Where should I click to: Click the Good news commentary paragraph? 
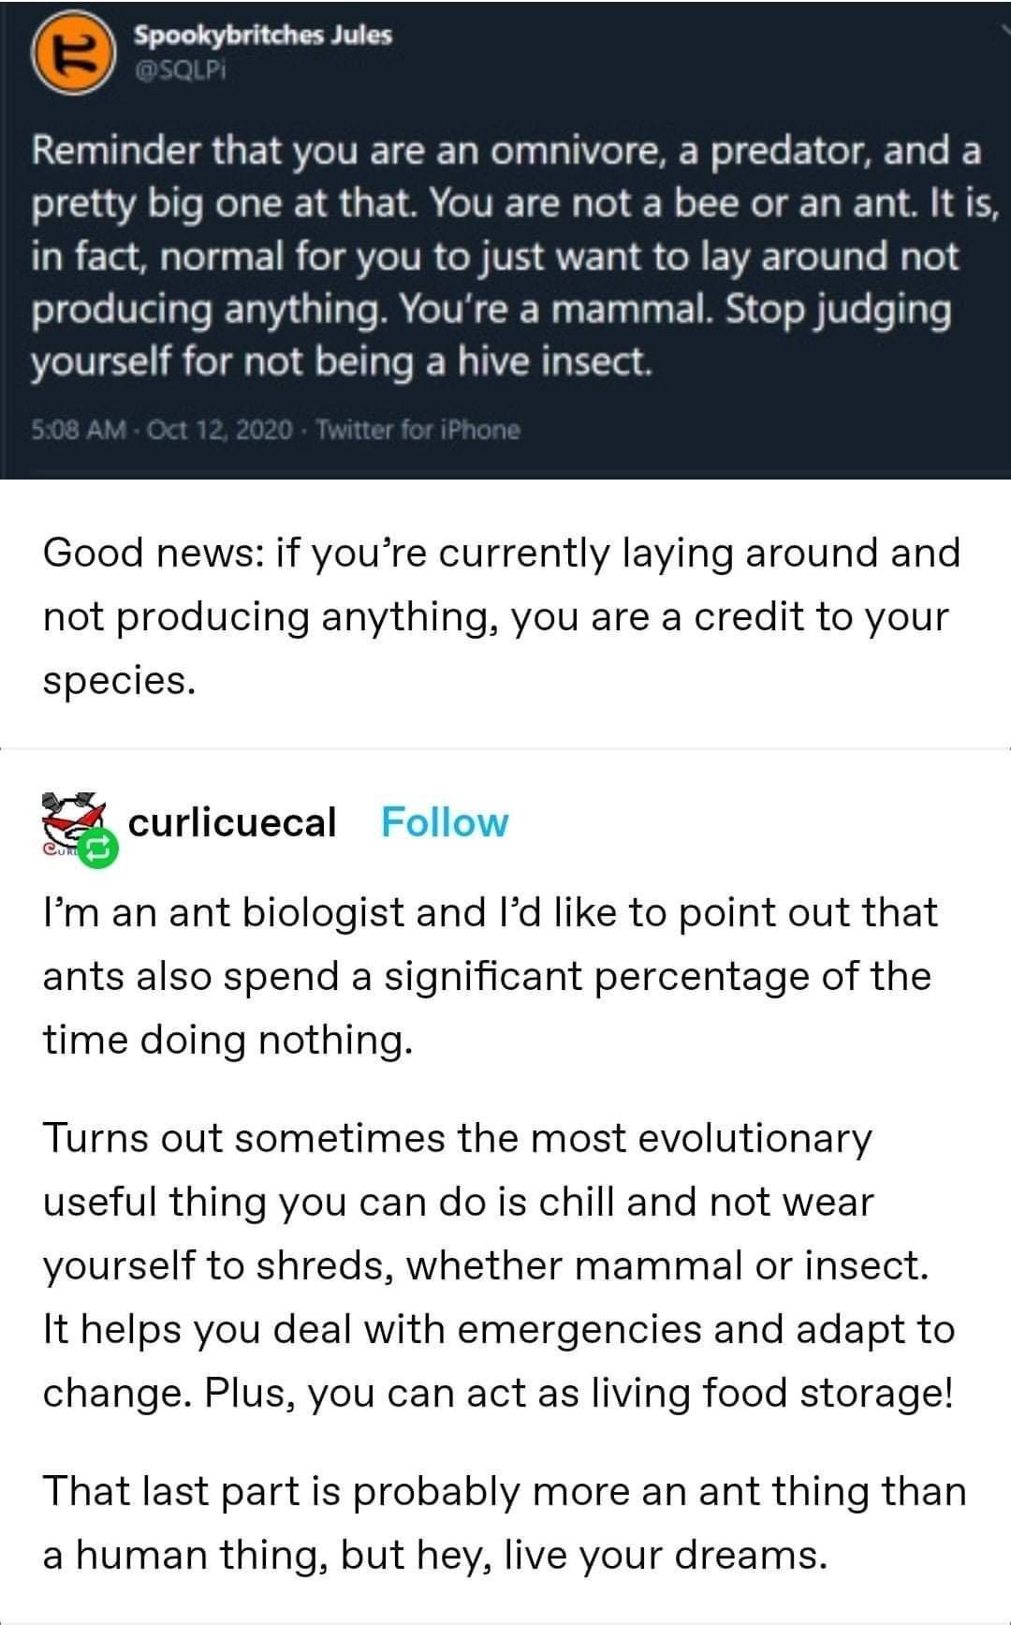(501, 616)
